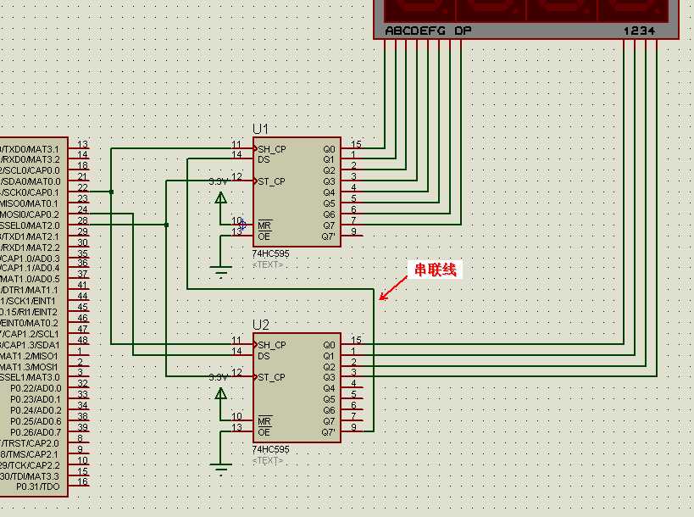Click the P0.31/TDO pin label on the MCU
Screen dimensions: 694x517
click(x=38, y=486)
